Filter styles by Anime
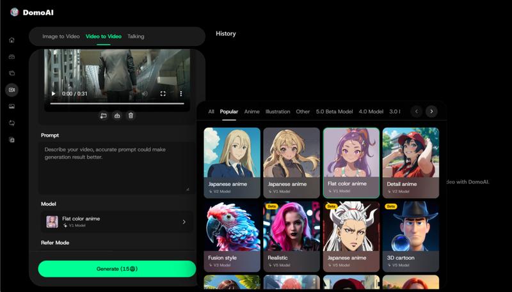The width and height of the screenshot is (512, 292). coord(252,111)
